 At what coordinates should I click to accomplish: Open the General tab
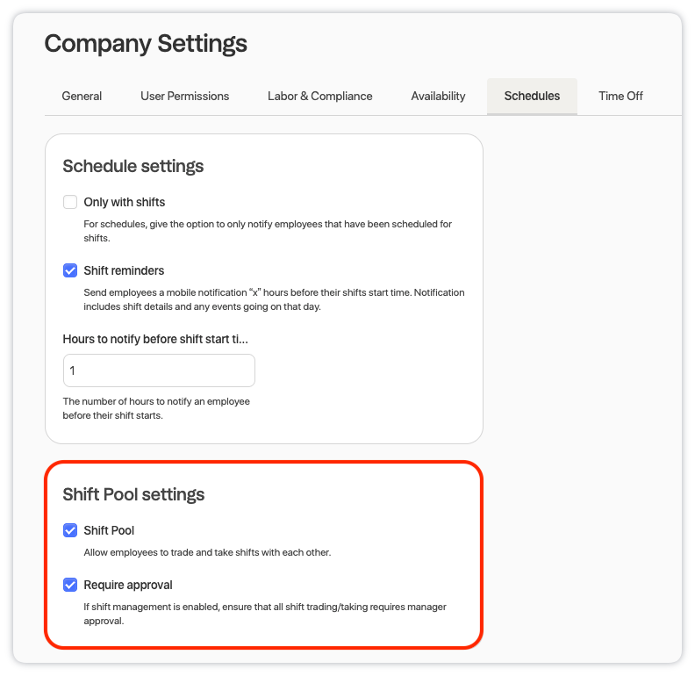click(x=82, y=96)
